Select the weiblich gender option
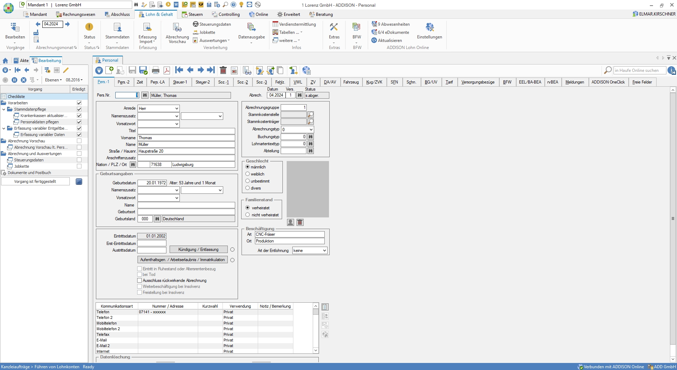 (248, 174)
